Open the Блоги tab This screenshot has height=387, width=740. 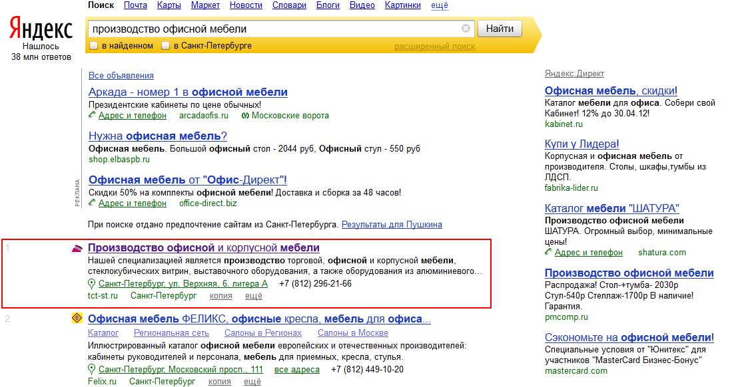click(x=328, y=5)
